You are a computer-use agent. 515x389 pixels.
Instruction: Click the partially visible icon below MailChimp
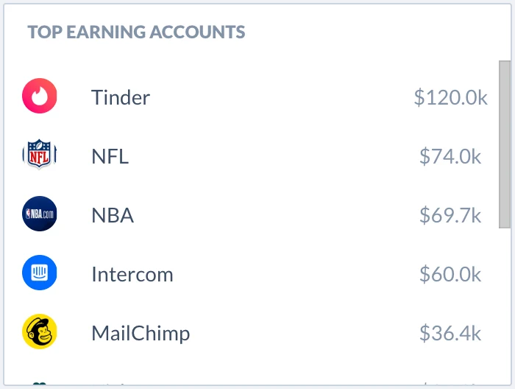[x=40, y=383]
